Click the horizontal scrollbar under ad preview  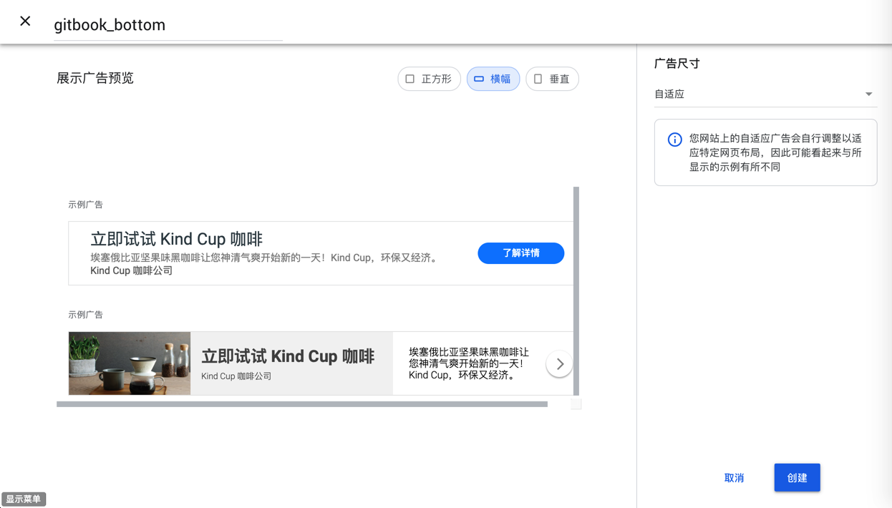coord(302,404)
